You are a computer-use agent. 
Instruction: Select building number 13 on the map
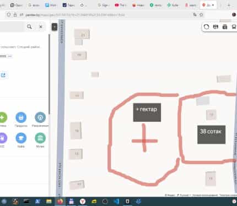click(76, 154)
